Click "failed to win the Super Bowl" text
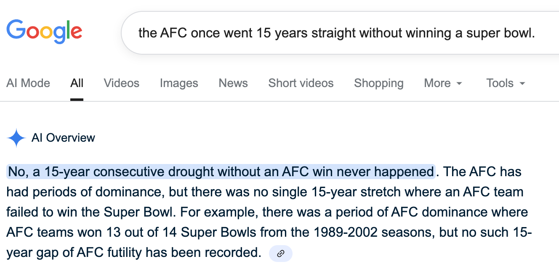Viewport: 559px width, 275px height. pos(89,212)
